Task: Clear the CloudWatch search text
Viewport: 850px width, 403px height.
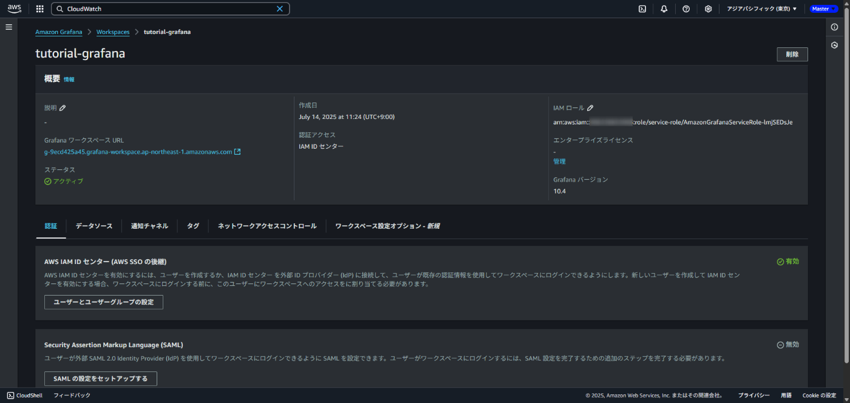Action: click(280, 9)
